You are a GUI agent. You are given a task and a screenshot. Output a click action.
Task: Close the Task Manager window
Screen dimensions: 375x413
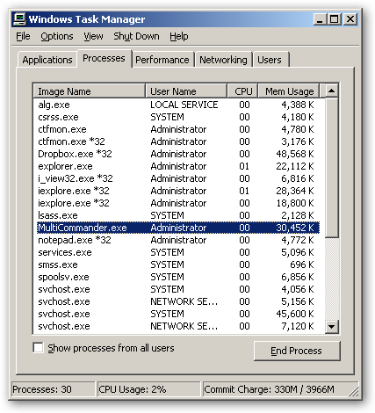coord(350,19)
